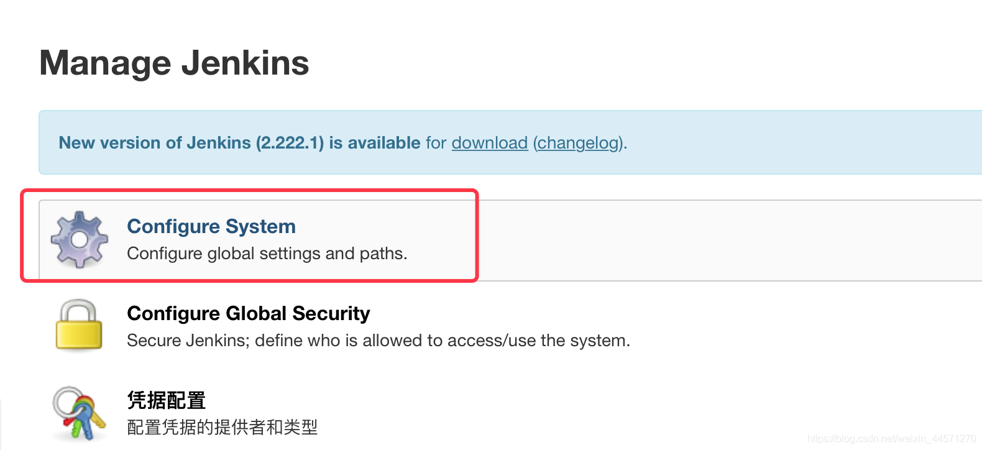Click the Manage Jenkins page heading
Viewport: 982px width, 450px height.
tap(175, 63)
